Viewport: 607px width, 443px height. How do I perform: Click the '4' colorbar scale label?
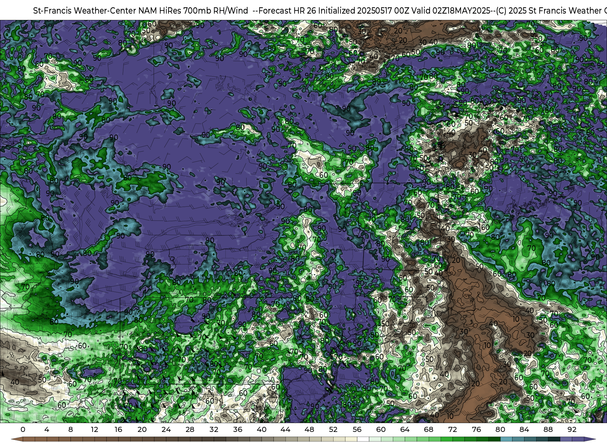[x=46, y=429]
